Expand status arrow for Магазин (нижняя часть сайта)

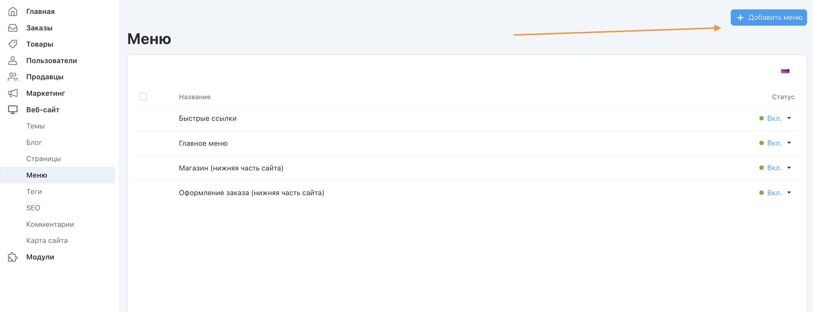coord(789,168)
